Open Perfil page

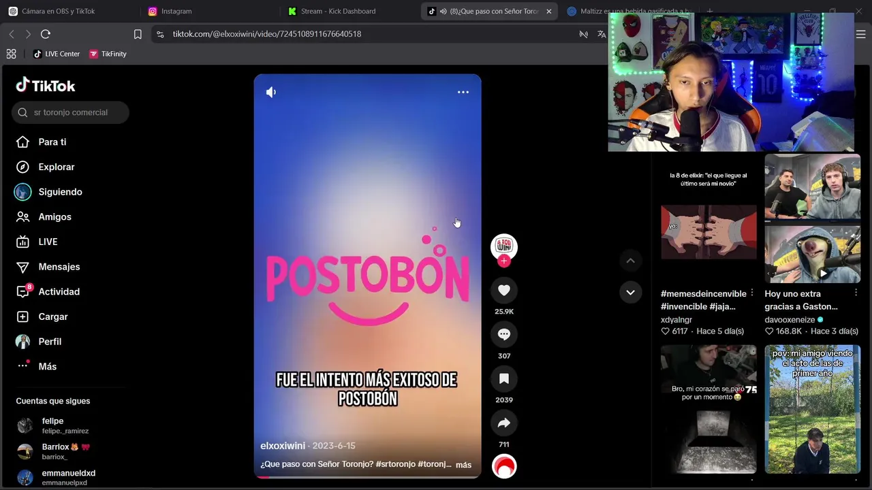point(39,342)
